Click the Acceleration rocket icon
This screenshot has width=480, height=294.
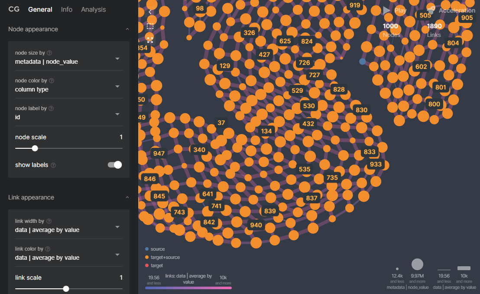coord(431,10)
